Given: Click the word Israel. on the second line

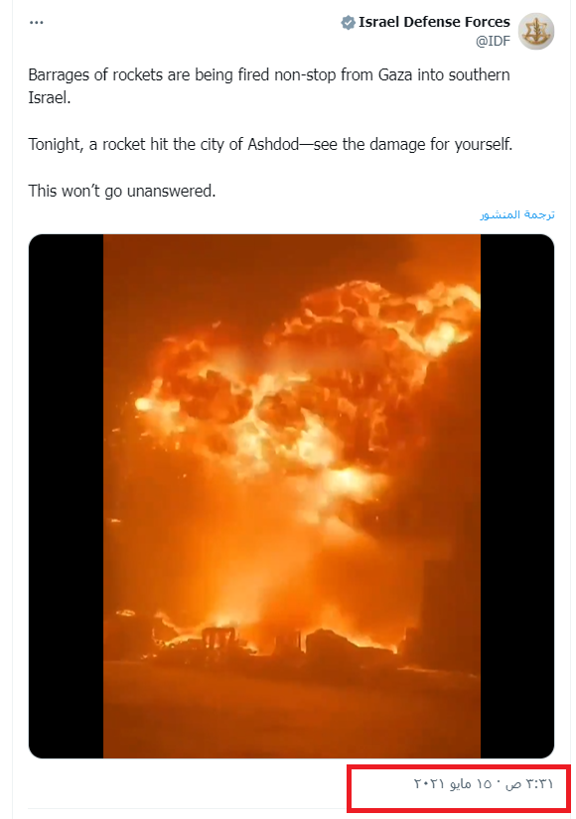Looking at the screenshot, I should tap(49, 97).
